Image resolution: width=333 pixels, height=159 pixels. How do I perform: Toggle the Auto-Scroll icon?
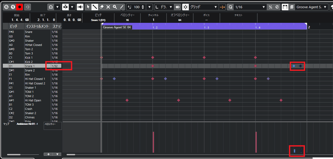pos(65,7)
